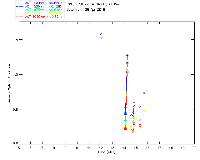Click x-axis tick label 17
This screenshot has width=200, height=160.
point(159,148)
